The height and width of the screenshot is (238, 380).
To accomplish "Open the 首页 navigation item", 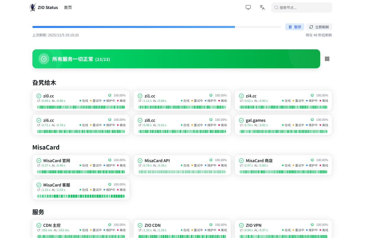I will [x=68, y=7].
